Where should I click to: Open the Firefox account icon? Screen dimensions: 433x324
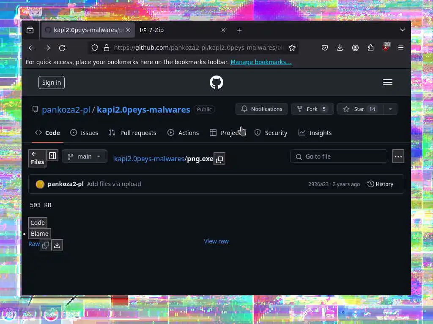355,48
